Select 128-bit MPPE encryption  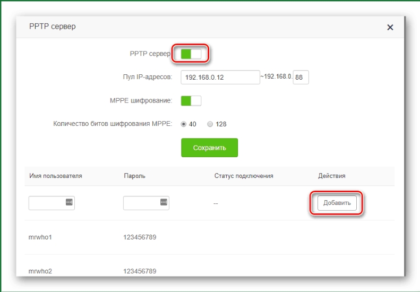click(x=210, y=124)
